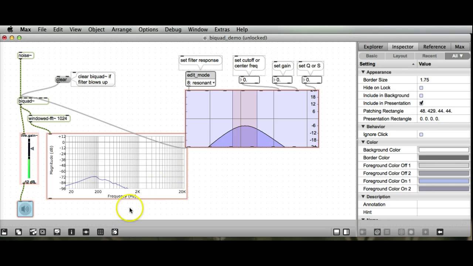The image size is (473, 266).
Task: Click the Foreground Color Off 1 swatch
Action: tap(444, 166)
